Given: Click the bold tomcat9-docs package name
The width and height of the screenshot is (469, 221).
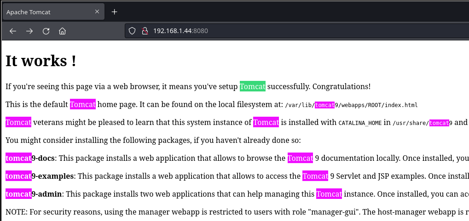Looking at the screenshot, I should [x=30, y=159].
